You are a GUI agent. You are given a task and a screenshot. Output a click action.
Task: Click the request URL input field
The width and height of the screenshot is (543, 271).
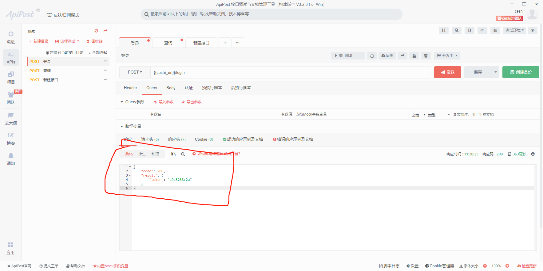tap(291, 73)
